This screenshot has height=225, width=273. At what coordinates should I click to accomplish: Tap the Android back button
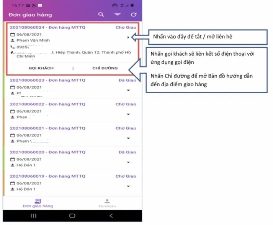point(111,216)
